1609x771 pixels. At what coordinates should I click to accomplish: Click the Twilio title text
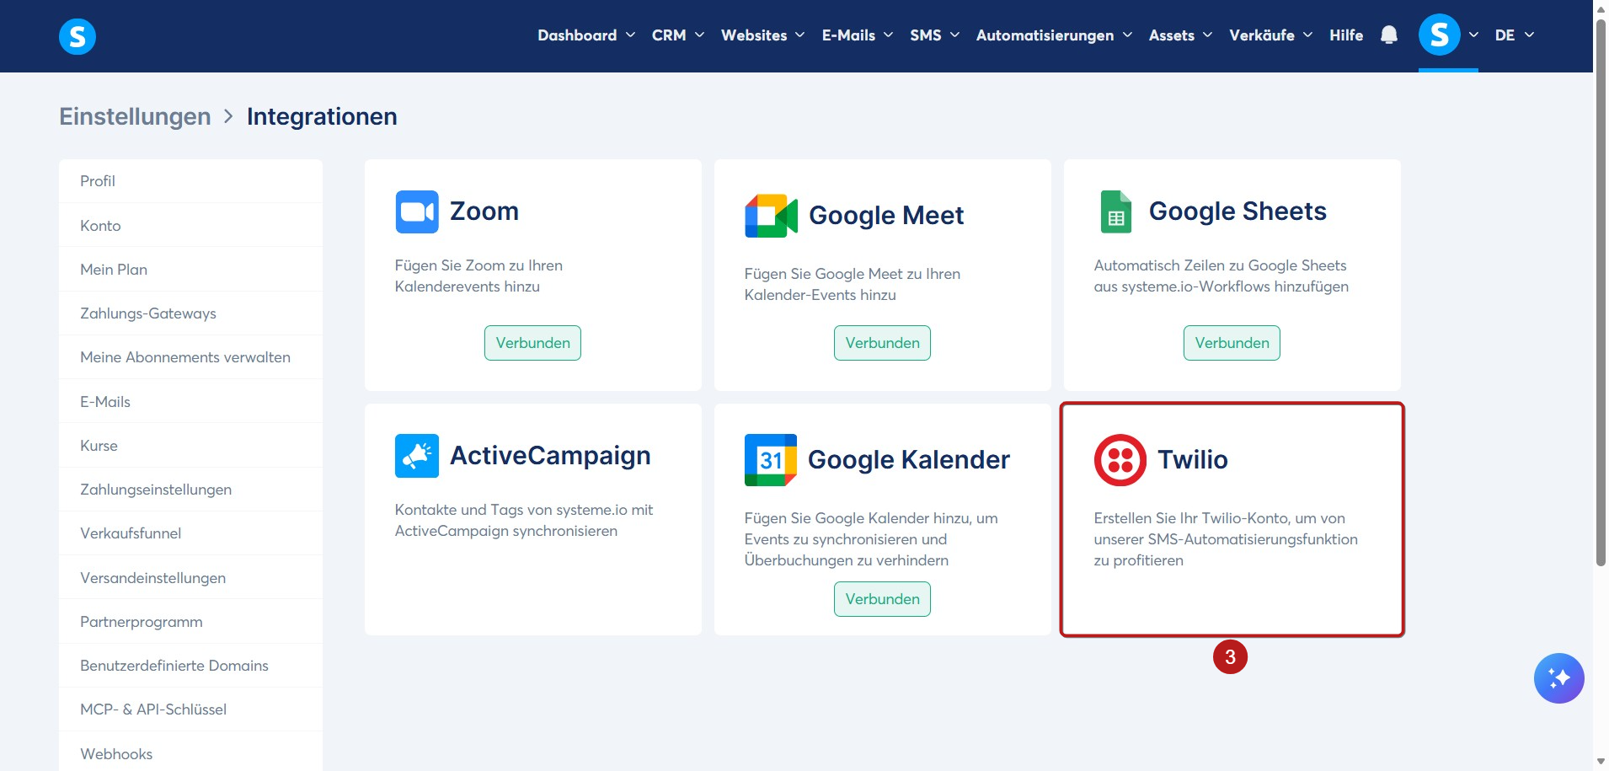point(1193,460)
